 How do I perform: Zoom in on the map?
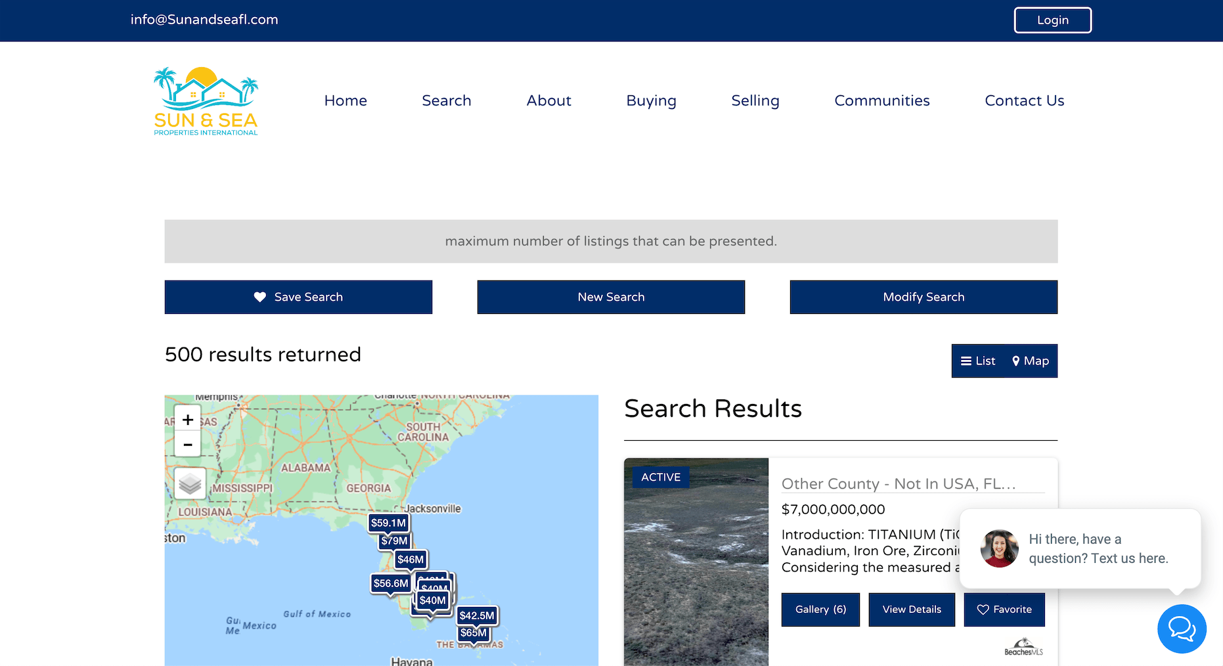tap(188, 420)
